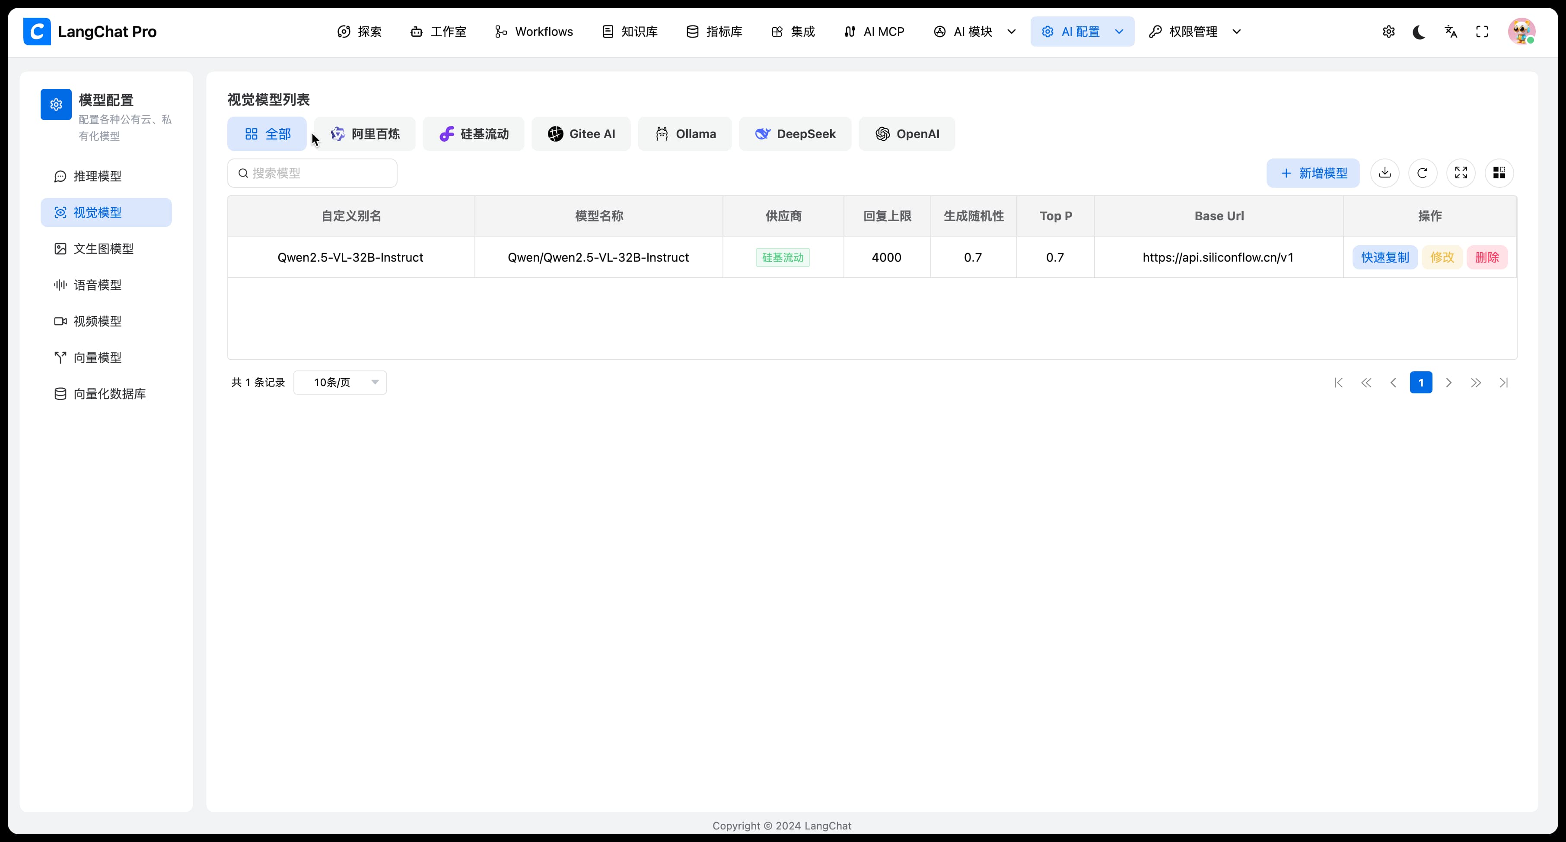Click the 新增模型 button
The image size is (1566, 842).
tap(1313, 173)
